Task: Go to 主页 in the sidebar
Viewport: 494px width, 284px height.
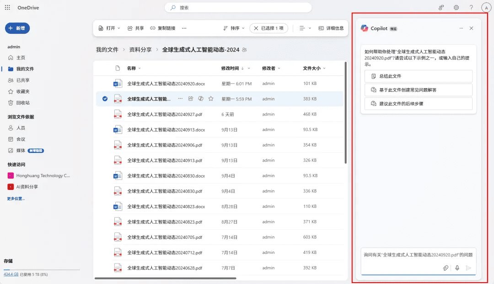Action: (x=21, y=58)
